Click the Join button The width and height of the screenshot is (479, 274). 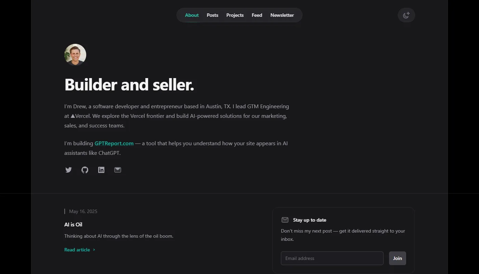(x=398, y=258)
